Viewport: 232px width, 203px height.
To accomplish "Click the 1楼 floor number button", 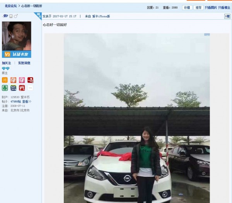I will coord(227,16).
